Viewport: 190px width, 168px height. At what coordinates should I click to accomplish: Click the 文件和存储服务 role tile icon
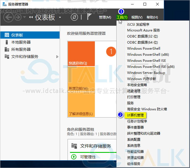click(x=74, y=146)
